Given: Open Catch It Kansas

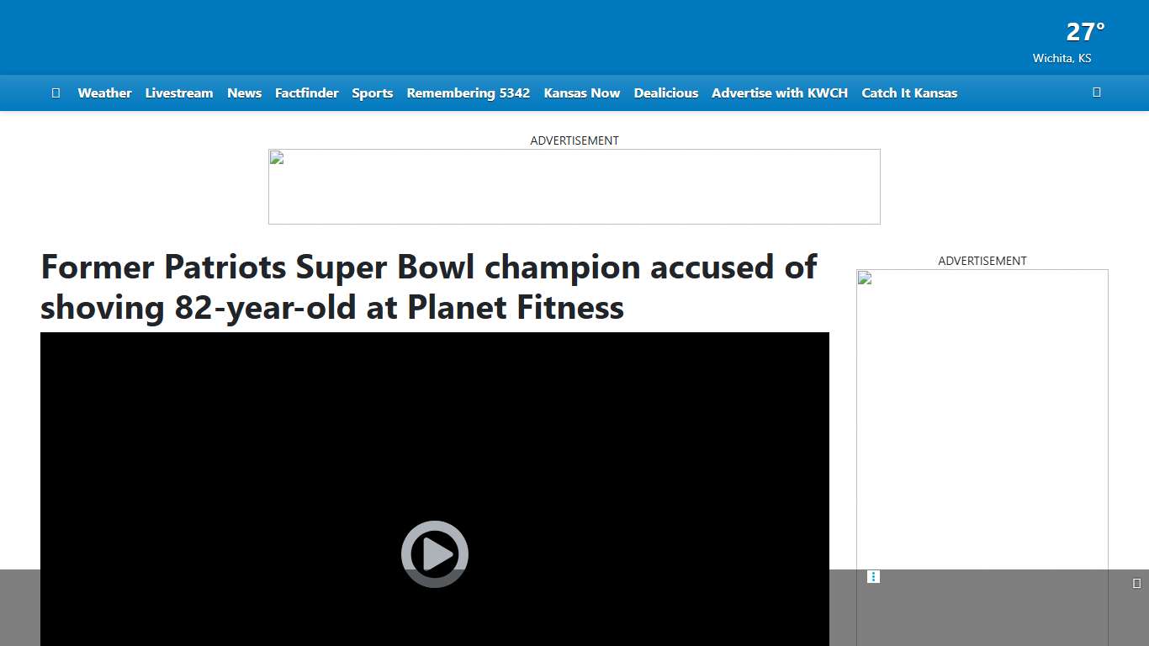Looking at the screenshot, I should pyautogui.click(x=909, y=93).
